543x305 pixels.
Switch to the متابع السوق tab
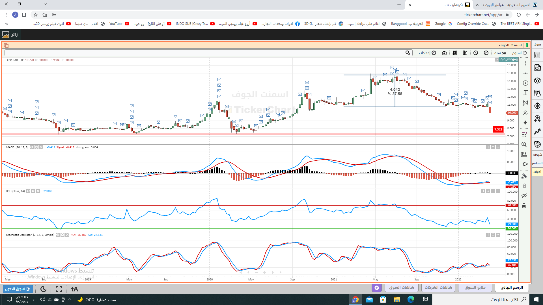(475, 287)
